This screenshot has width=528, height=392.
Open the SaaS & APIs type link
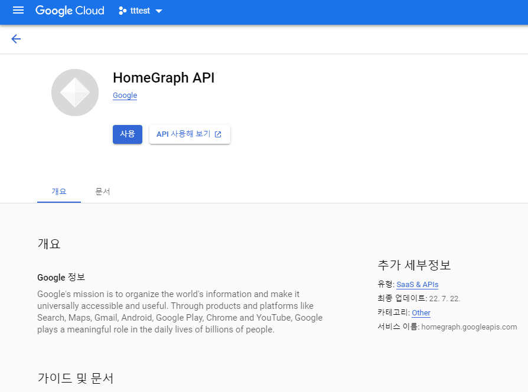click(x=417, y=284)
